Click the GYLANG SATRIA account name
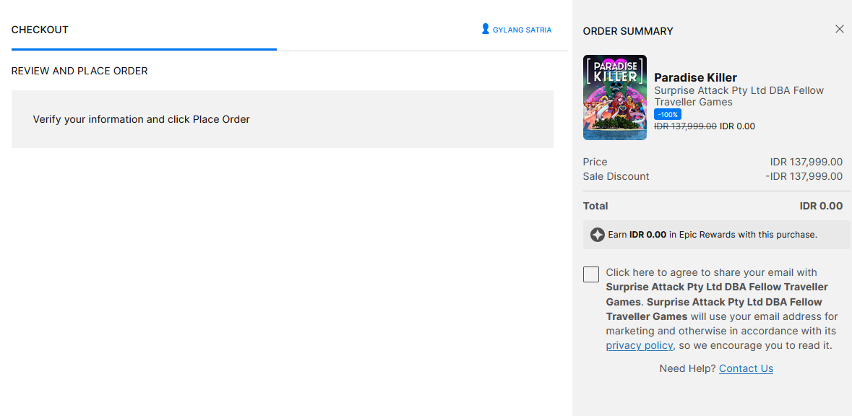 522,30
